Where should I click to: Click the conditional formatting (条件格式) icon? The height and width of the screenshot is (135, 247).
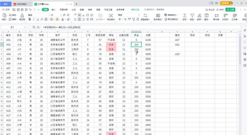pos(158,16)
